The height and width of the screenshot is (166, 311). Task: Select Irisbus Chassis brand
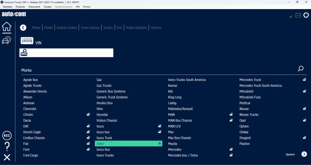click(x=107, y=120)
